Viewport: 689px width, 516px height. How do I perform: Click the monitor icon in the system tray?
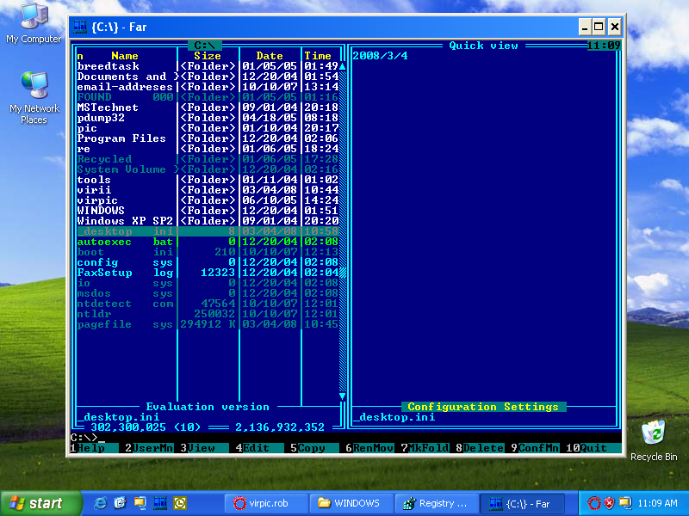point(624,503)
